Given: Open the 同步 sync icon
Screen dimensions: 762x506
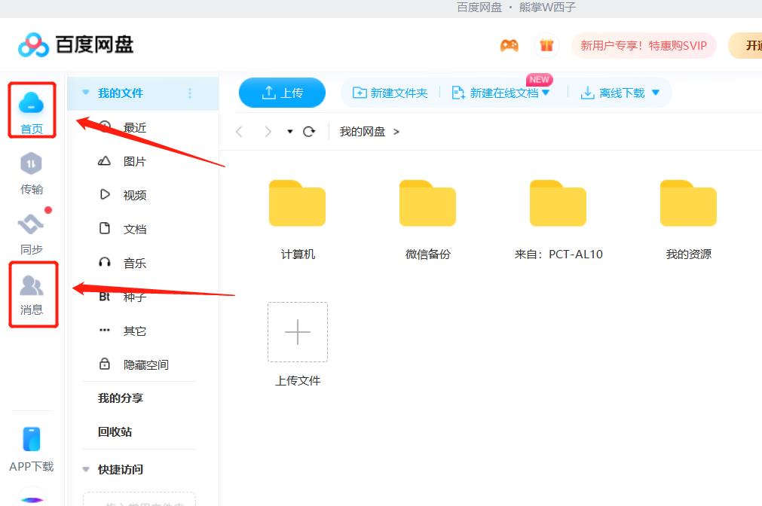Looking at the screenshot, I should 32,224.
